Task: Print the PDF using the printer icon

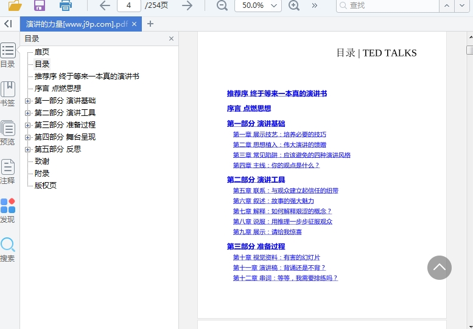Action: [66, 5]
